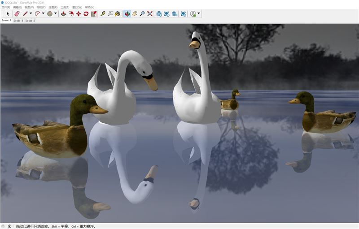The image size is (359, 229).
Task: Select the Pan hand tool
Action: [x=135, y=14]
